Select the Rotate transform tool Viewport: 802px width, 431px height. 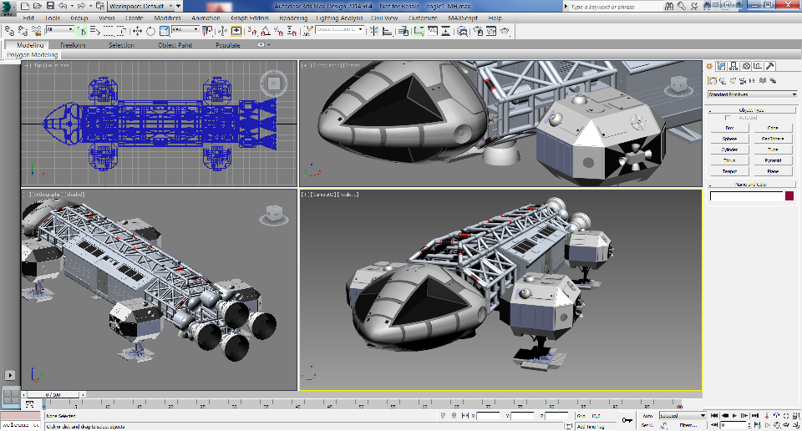pyautogui.click(x=150, y=32)
